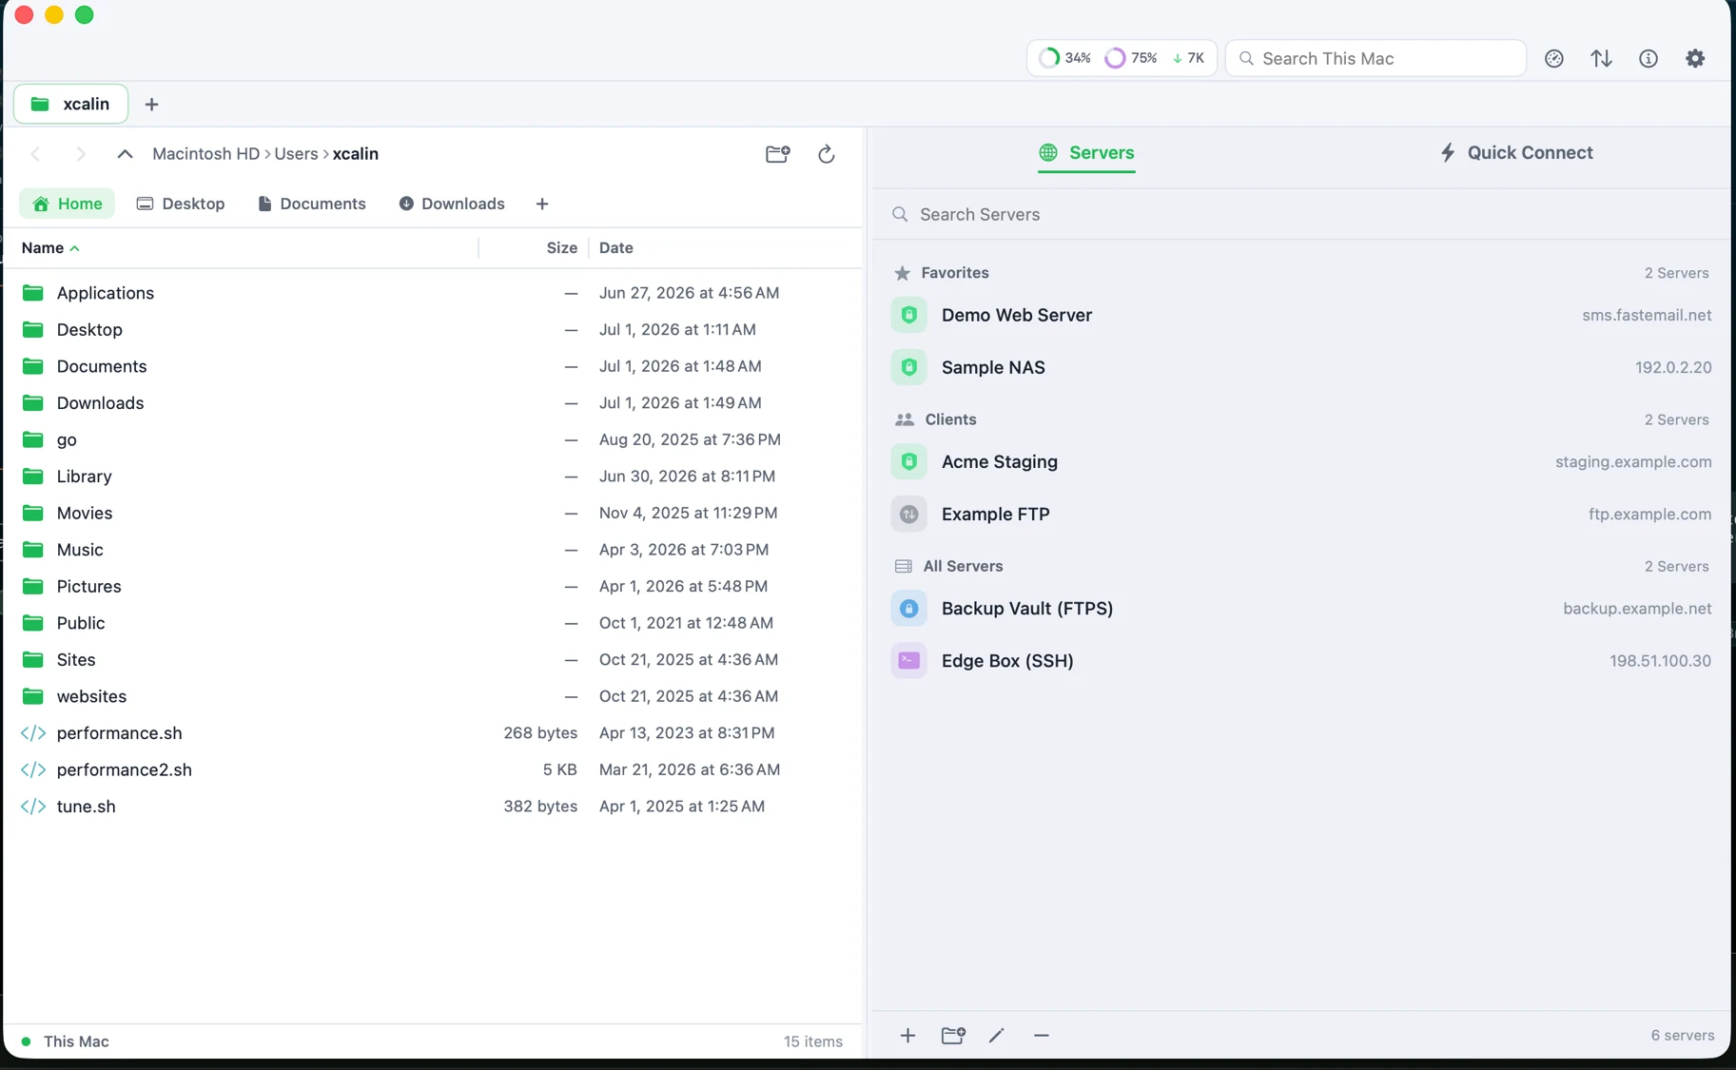Select the Music folder

tap(433, 550)
